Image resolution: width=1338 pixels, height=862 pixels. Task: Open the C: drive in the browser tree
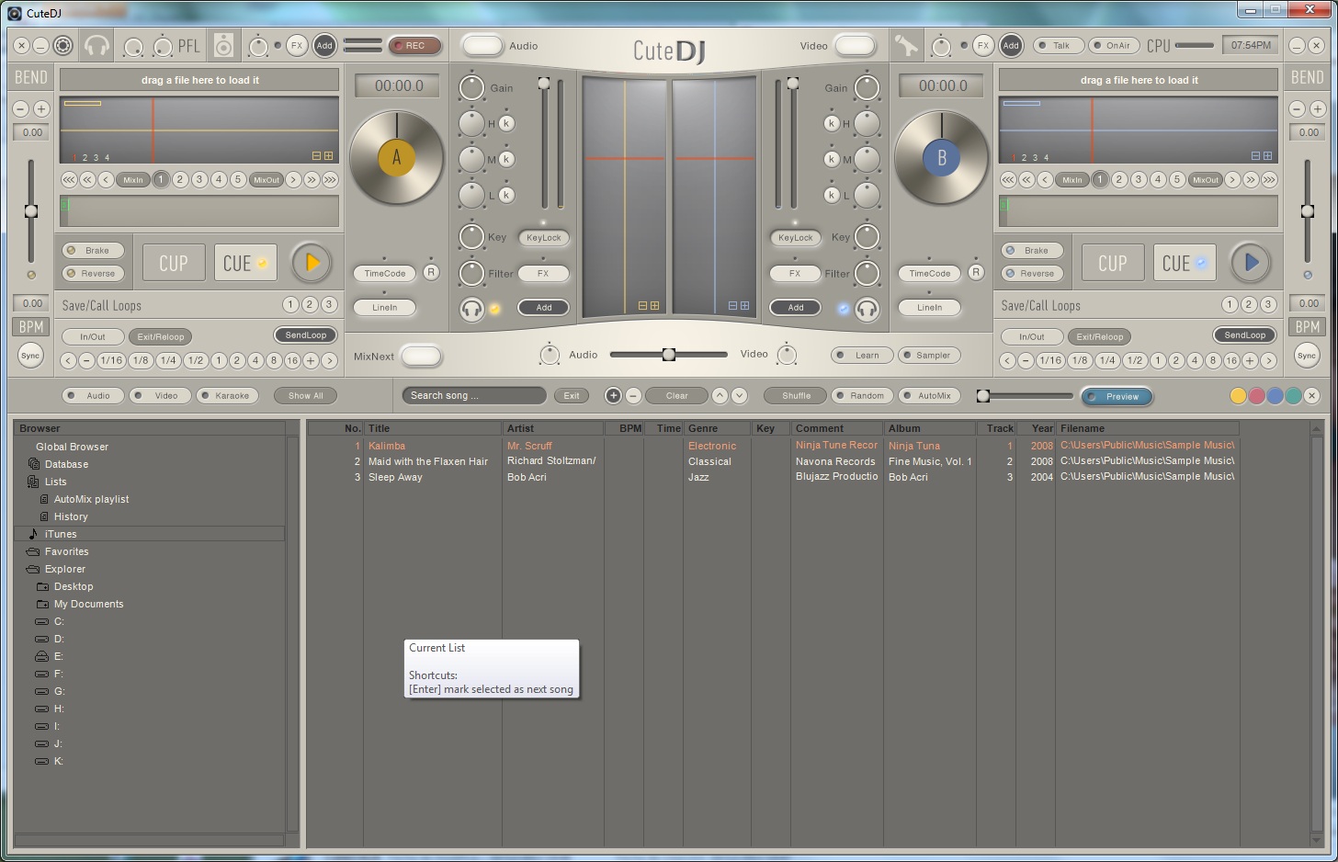[59, 621]
